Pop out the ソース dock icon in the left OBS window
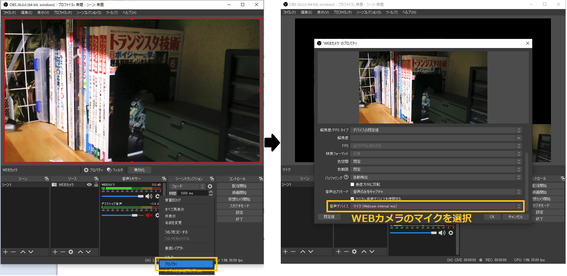Image resolution: width=567 pixels, height=276 pixels. [x=96, y=179]
